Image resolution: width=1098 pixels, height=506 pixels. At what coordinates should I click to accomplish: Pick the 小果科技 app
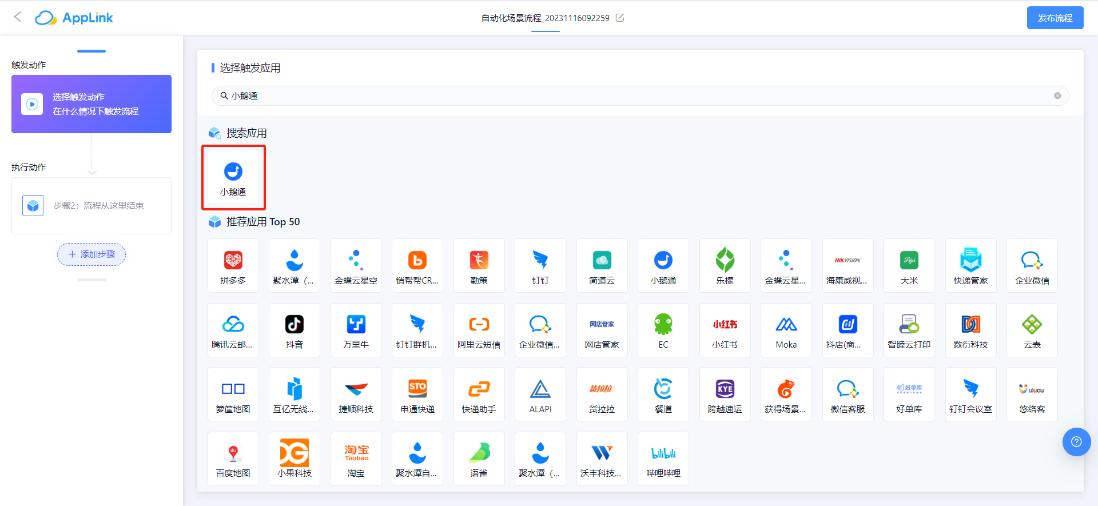pyautogui.click(x=295, y=459)
